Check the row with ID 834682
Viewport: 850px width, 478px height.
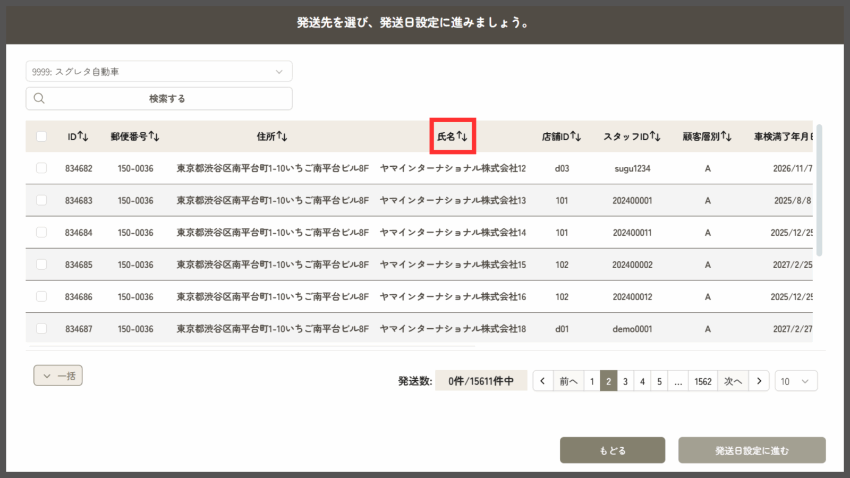pos(41,168)
